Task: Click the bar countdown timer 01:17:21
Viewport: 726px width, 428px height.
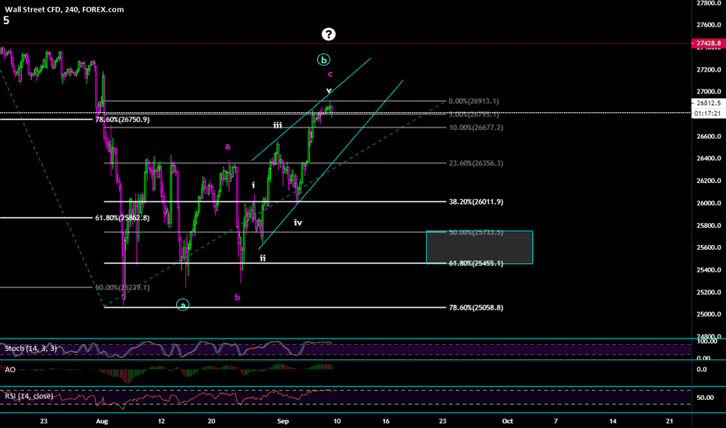Action: click(x=708, y=114)
